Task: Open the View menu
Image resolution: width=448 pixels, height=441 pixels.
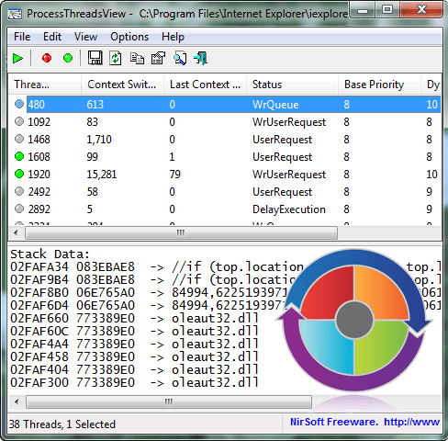Action: [x=85, y=37]
